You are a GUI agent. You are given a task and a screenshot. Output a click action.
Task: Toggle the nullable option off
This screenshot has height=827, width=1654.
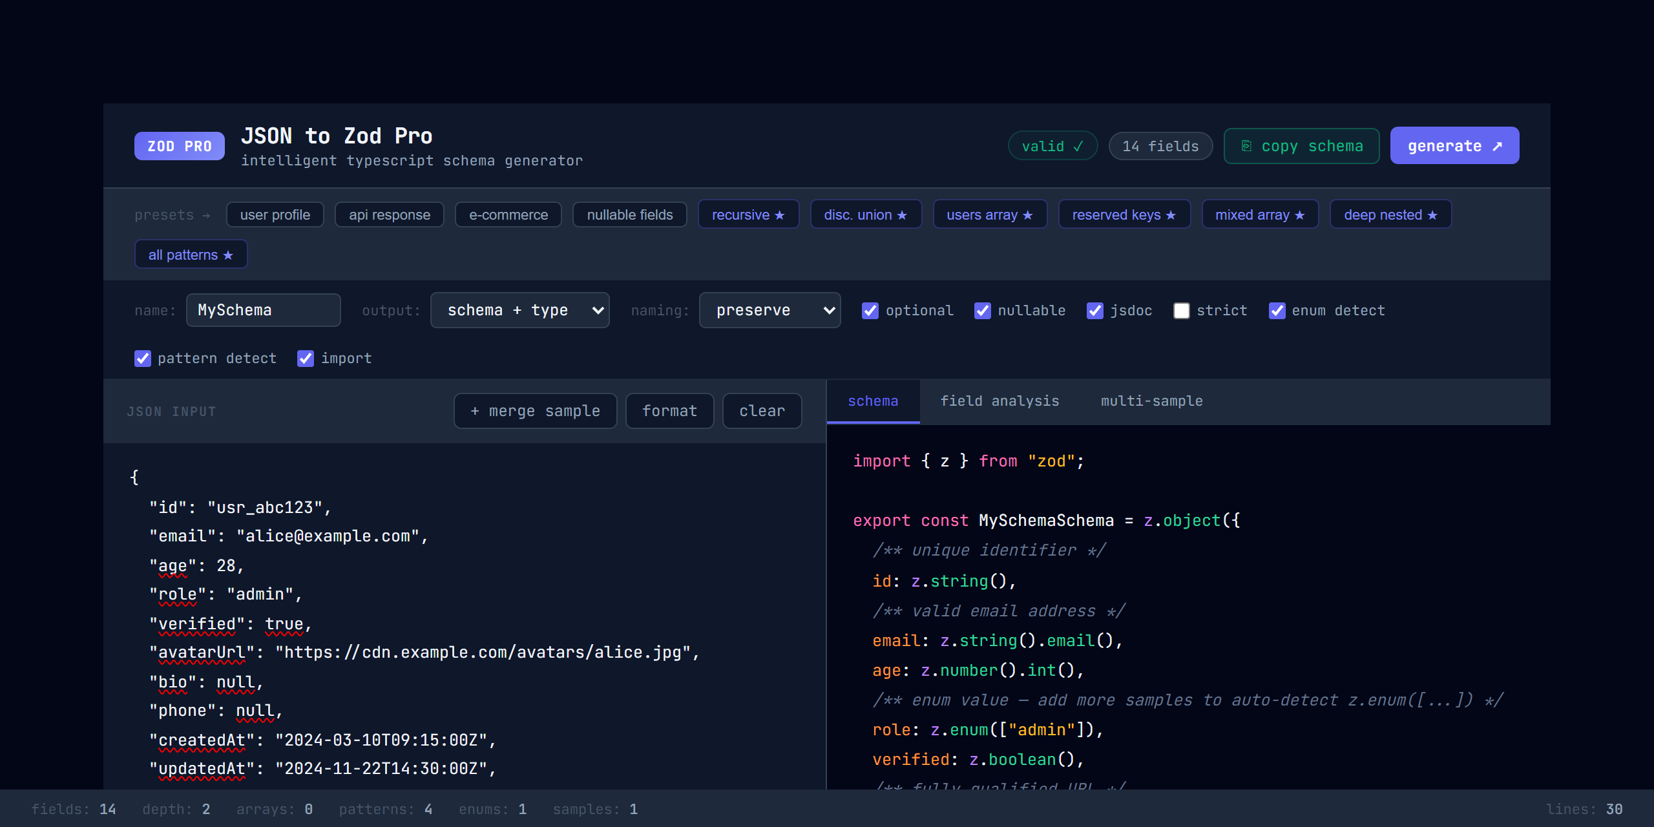click(x=983, y=311)
